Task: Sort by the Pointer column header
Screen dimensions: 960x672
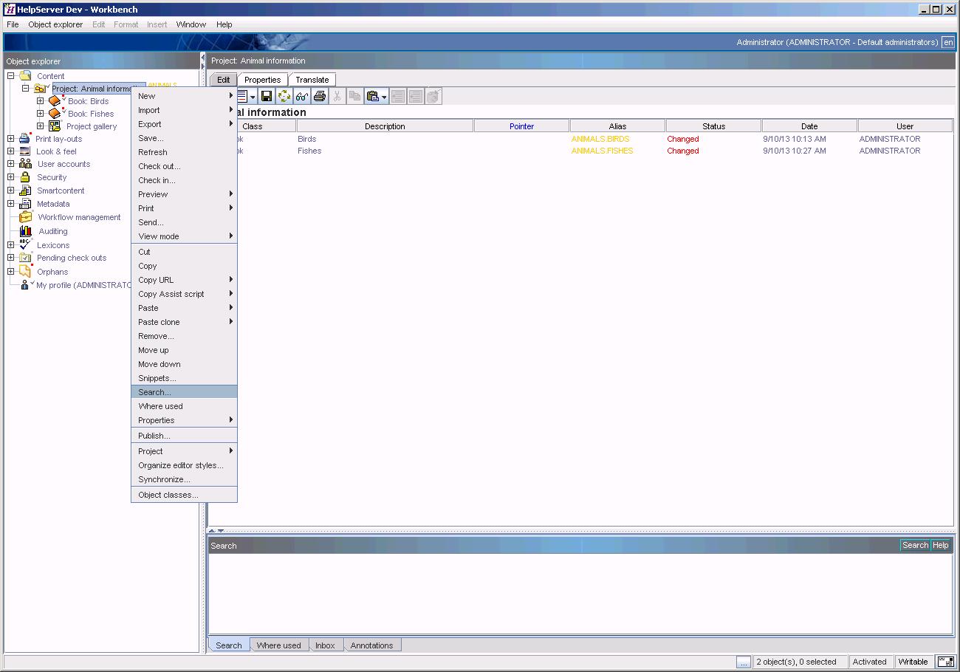Action: coord(521,126)
